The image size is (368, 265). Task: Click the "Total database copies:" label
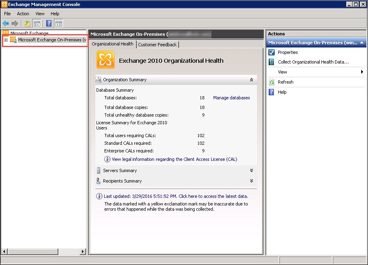pyautogui.click(x=126, y=107)
